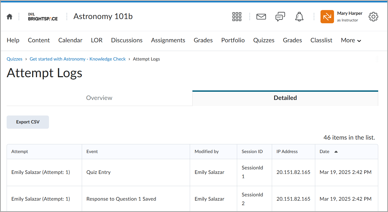Open the message alerts envelope icon
Viewport: 388px width, 212px height.
[261, 17]
